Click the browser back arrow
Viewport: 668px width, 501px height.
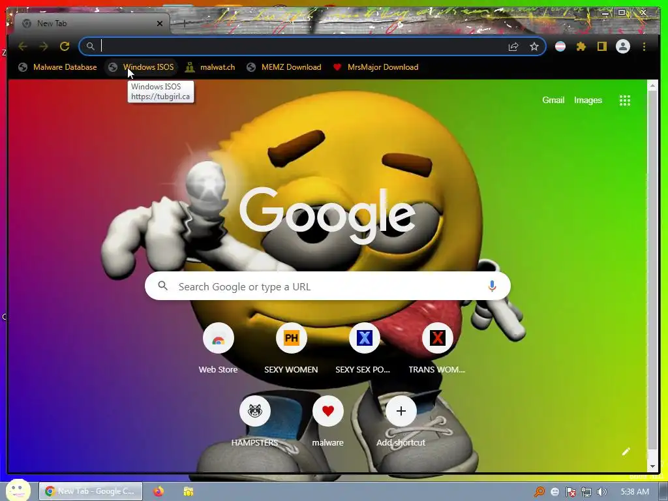click(23, 46)
